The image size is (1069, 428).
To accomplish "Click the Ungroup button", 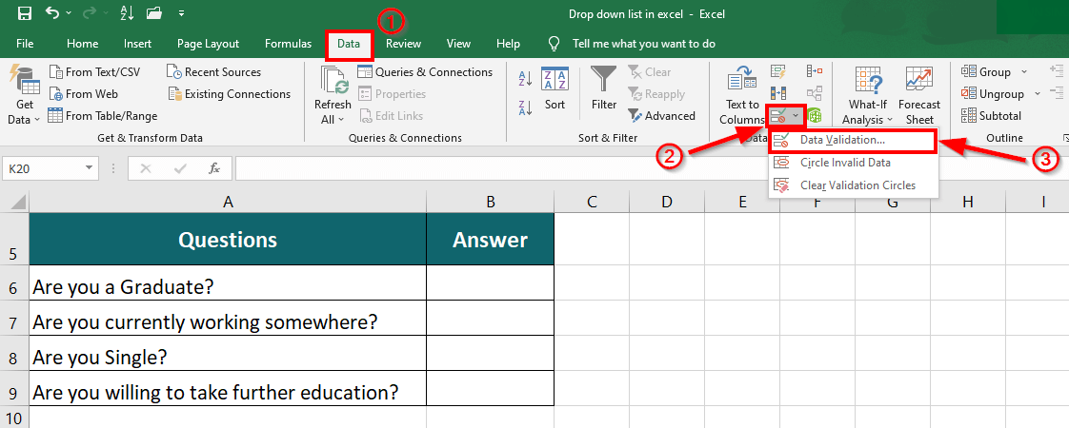I will click(x=994, y=94).
